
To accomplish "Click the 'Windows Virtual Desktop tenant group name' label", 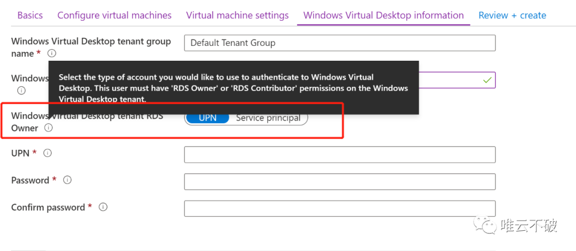I will click(x=91, y=47).
